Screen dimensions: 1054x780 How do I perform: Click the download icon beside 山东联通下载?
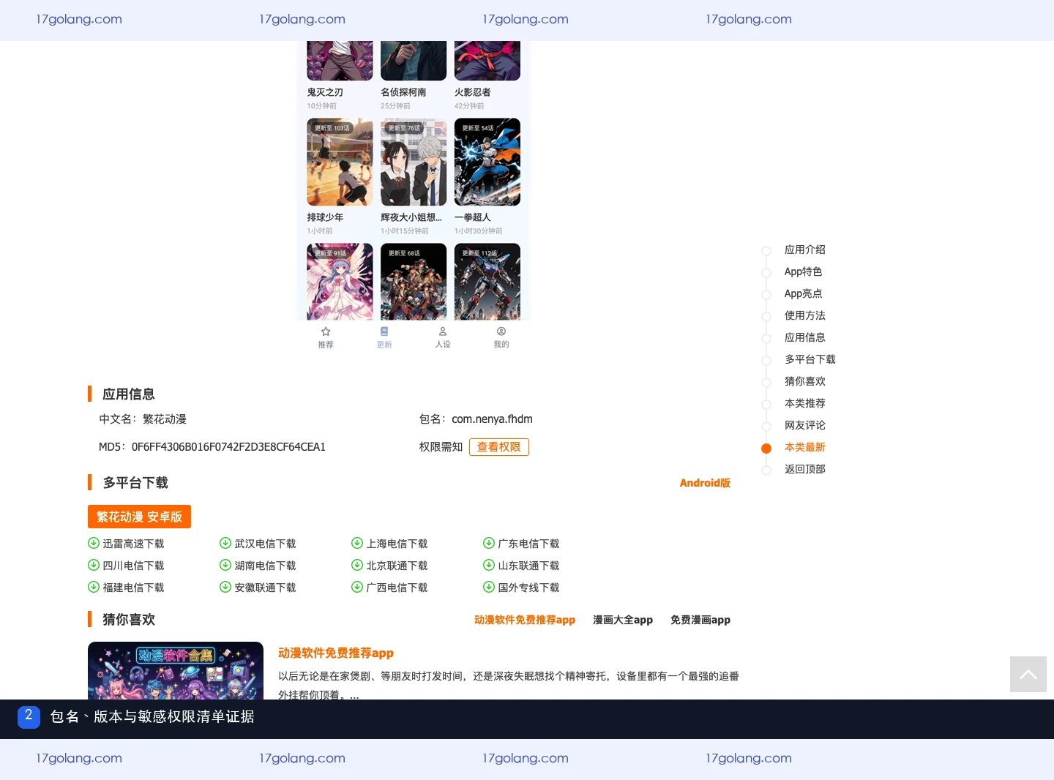(489, 565)
